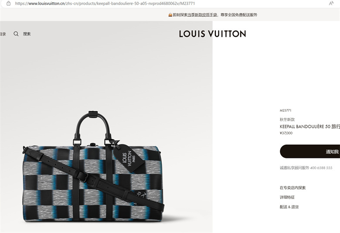Image resolution: width=340 pixels, height=233 pixels.
Task: Open the 当季新款皮质手袋 banner link
Action: click(x=202, y=15)
